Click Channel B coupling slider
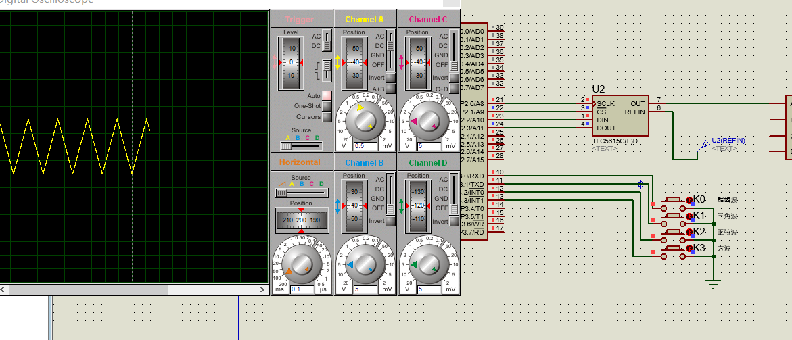The width and height of the screenshot is (792, 340). tap(390, 194)
